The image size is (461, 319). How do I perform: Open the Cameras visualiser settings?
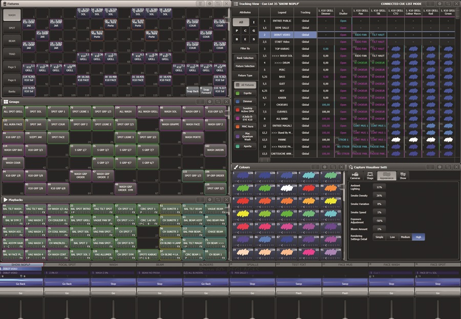point(355,175)
